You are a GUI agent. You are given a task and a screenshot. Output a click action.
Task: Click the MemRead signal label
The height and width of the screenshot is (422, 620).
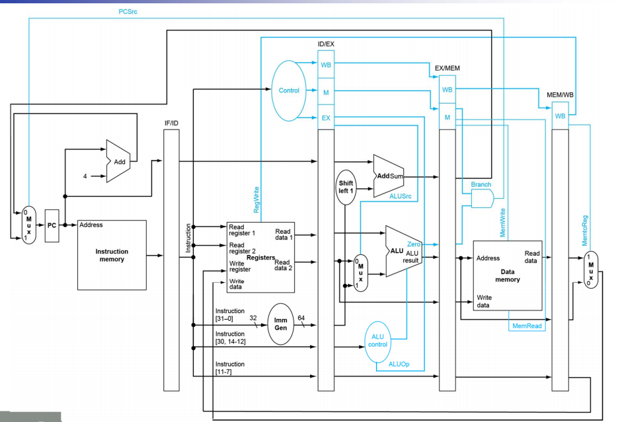[x=527, y=326]
